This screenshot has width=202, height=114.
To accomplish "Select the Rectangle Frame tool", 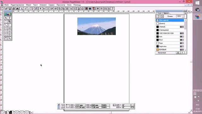I will click(x=9, y=28).
